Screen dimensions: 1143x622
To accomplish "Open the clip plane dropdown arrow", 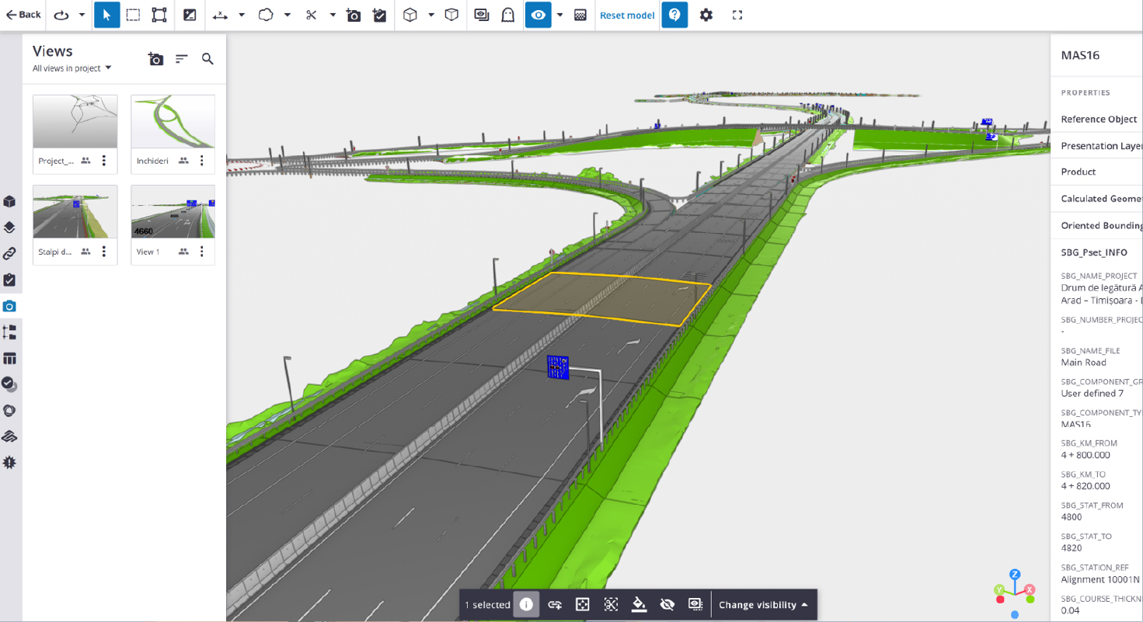I will pyautogui.click(x=333, y=15).
